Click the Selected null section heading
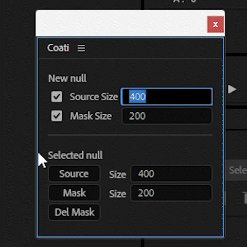This screenshot has width=247, height=247. pyautogui.click(x=75, y=155)
